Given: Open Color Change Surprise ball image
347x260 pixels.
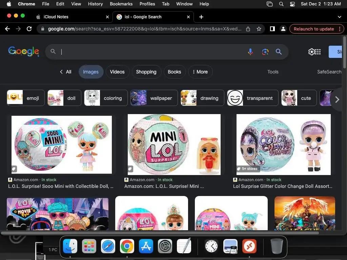Looking at the screenshot, I should tap(284, 145).
